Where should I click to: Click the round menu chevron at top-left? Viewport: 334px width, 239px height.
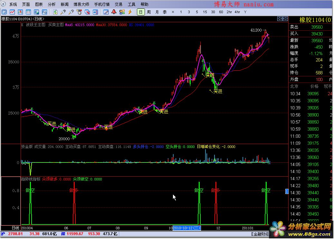3,4
